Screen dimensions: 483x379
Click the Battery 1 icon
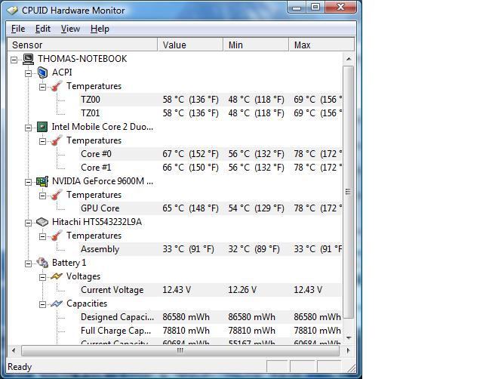pos(42,263)
